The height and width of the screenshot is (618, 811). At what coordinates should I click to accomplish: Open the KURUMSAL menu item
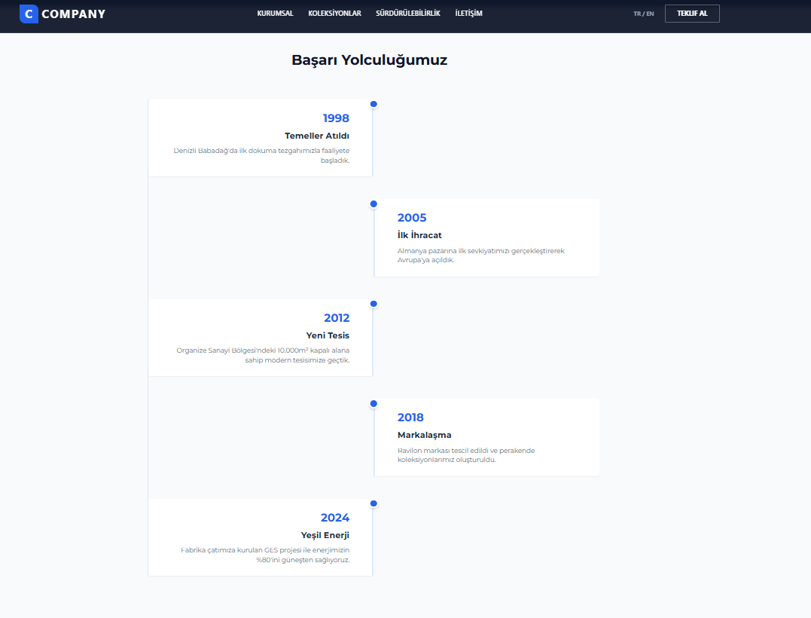[275, 14]
